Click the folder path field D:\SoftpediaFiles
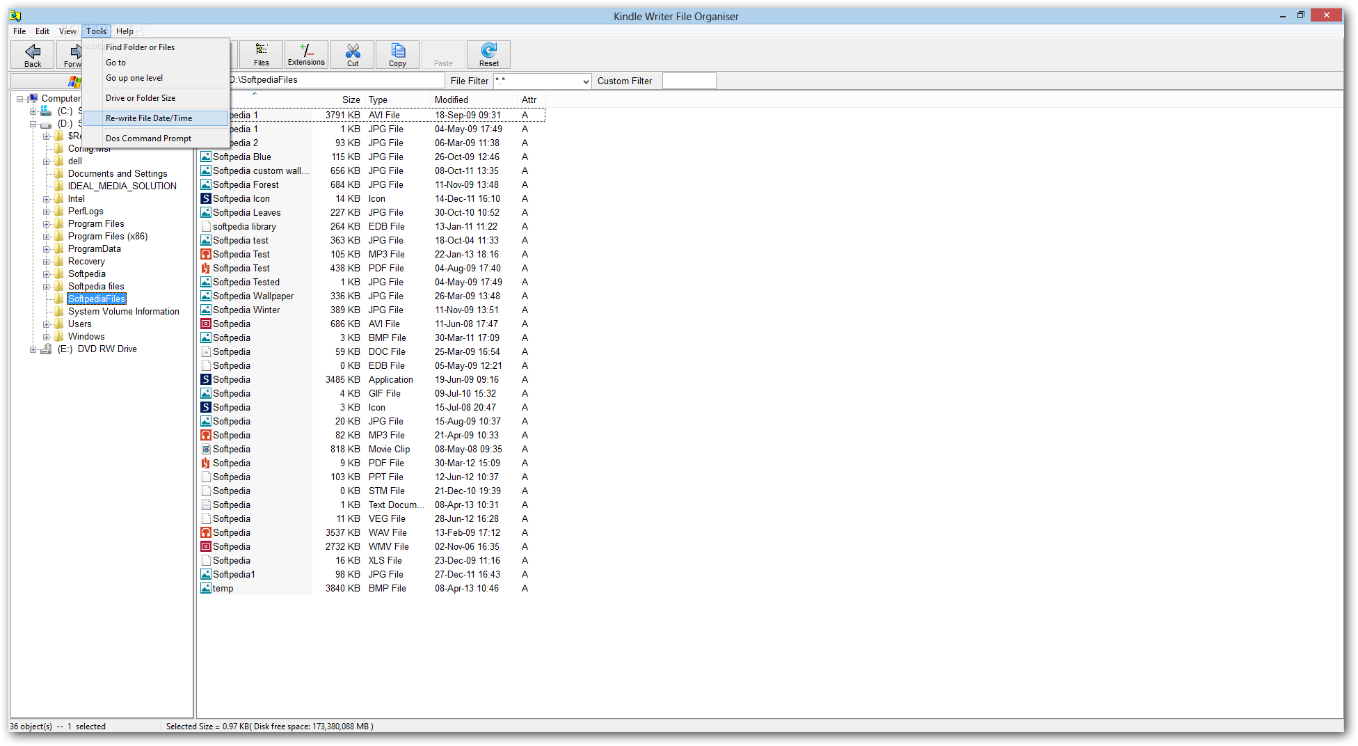Viewport: 1358px width, 746px height. tap(336, 80)
